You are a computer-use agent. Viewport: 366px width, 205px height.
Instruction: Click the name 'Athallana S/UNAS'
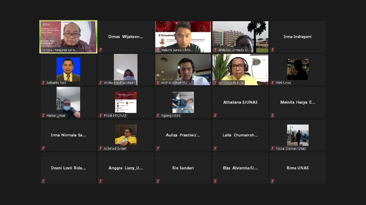coord(241,102)
